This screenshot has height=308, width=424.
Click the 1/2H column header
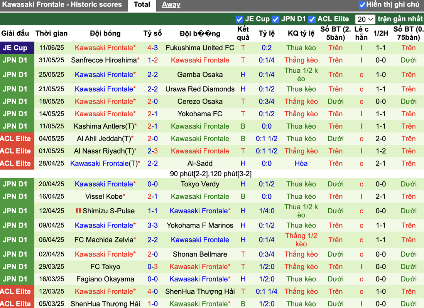click(380, 33)
